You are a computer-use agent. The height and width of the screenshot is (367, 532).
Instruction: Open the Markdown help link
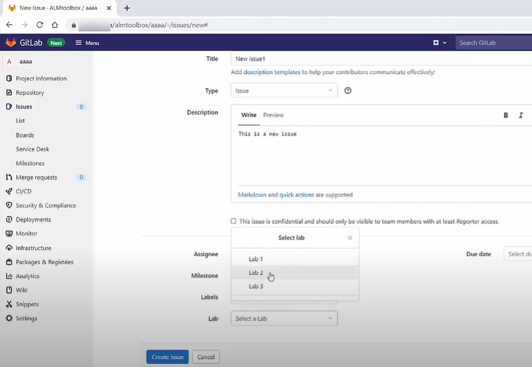pos(253,194)
